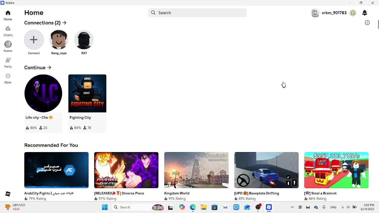Click the Roblox icon in the taskbar

(269, 207)
